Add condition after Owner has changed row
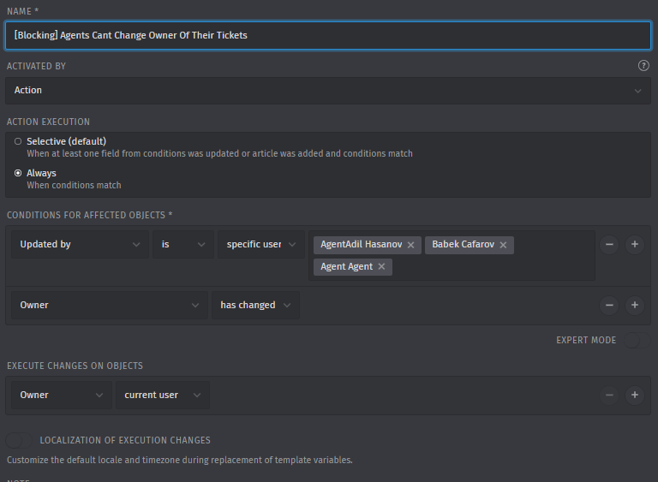This screenshot has width=658, height=482. (x=635, y=305)
